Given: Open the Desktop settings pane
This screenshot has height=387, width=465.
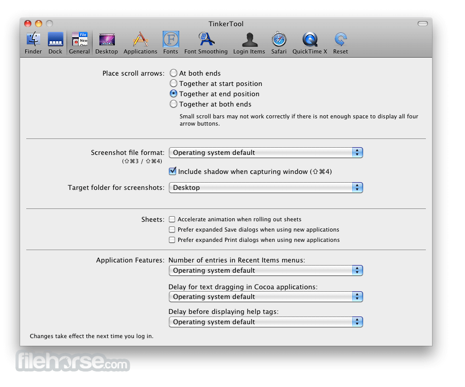Looking at the screenshot, I should pos(107,43).
